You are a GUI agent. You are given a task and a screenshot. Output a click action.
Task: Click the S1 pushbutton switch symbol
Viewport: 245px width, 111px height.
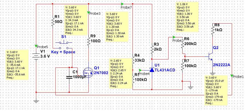pos(64,43)
